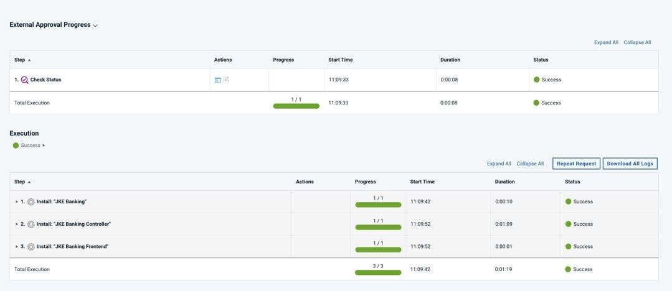Click Download All Logs button
672x291 pixels.
[x=630, y=164]
